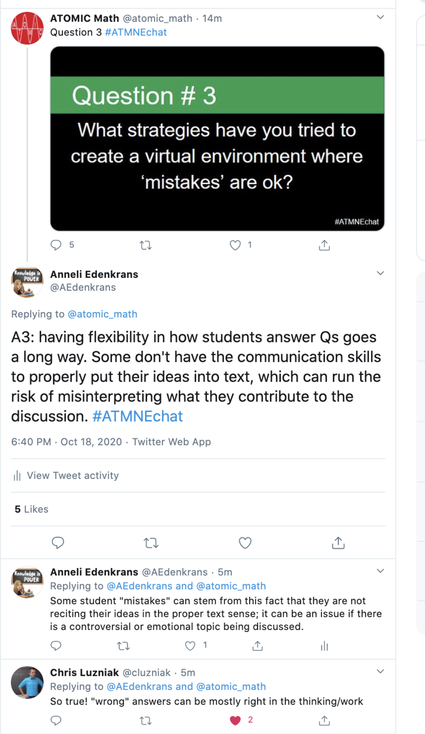This screenshot has height=734, width=425.
Task: Show the 5 Likes list
Action: coord(32,509)
